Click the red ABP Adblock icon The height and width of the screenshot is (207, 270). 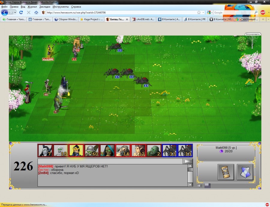tap(263, 12)
